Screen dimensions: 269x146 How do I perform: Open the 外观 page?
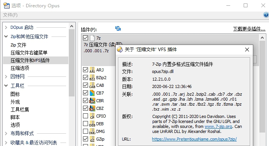coord(15,102)
